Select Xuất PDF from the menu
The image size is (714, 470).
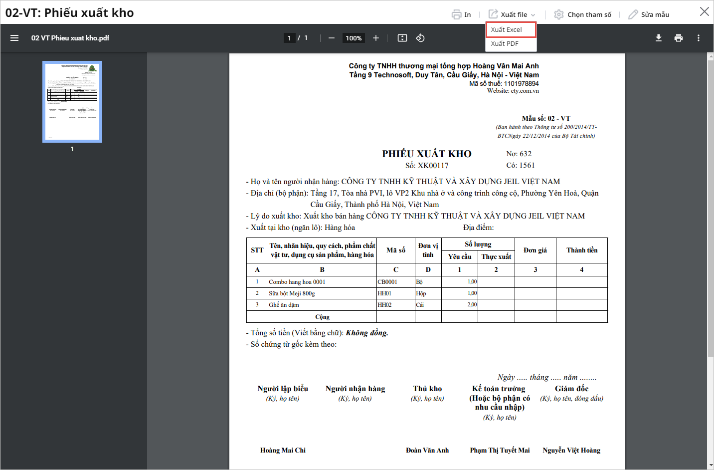coord(505,43)
